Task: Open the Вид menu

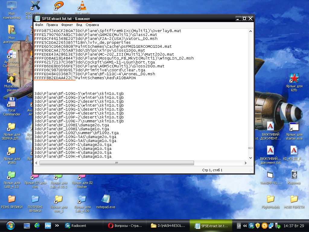Action: point(79,25)
